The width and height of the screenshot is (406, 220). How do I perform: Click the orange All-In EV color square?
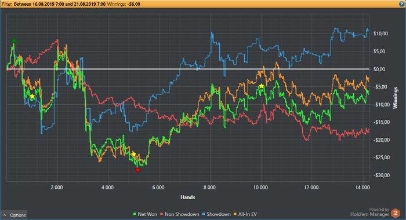click(x=235, y=214)
